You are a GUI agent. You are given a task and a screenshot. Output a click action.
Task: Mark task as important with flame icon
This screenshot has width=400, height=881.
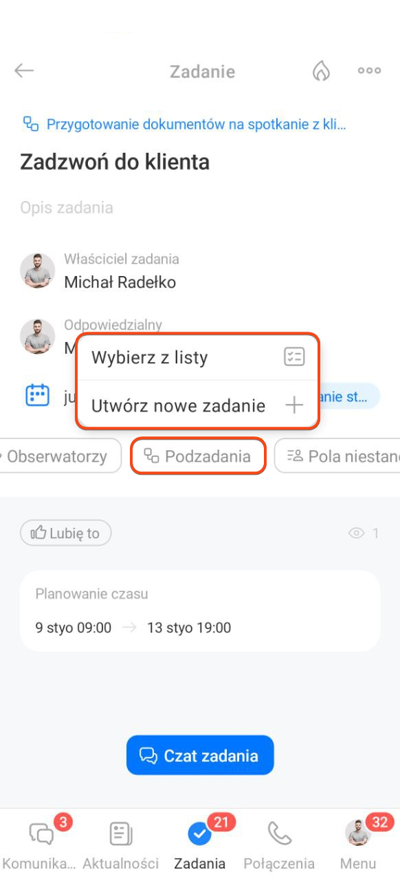[x=321, y=71]
